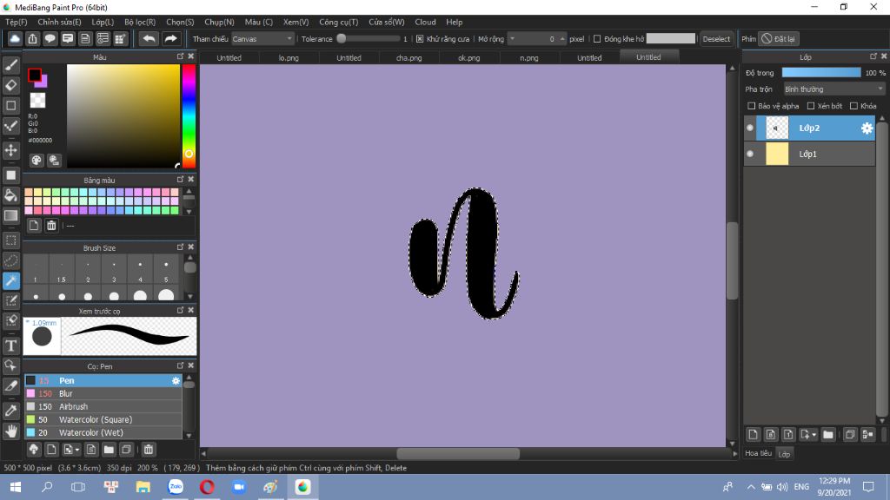
Task: Select the Gradient tool
Action: [x=10, y=215]
